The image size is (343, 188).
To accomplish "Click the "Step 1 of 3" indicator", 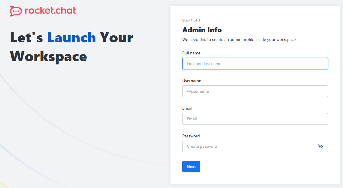I will 191,20.
